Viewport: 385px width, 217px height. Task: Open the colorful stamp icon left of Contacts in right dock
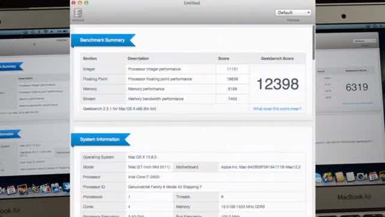click(328, 177)
